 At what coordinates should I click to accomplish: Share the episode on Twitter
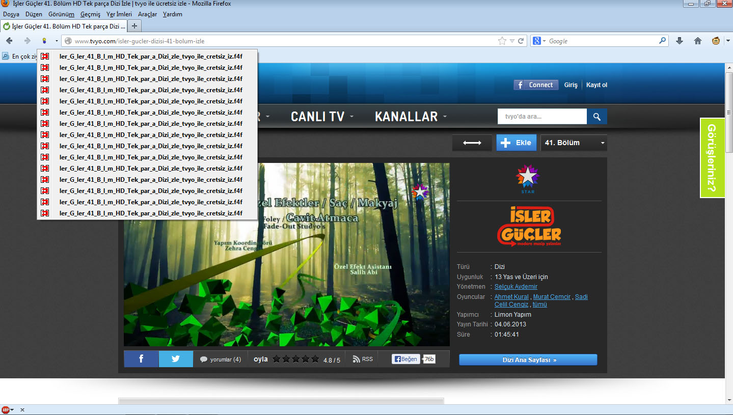tap(176, 359)
